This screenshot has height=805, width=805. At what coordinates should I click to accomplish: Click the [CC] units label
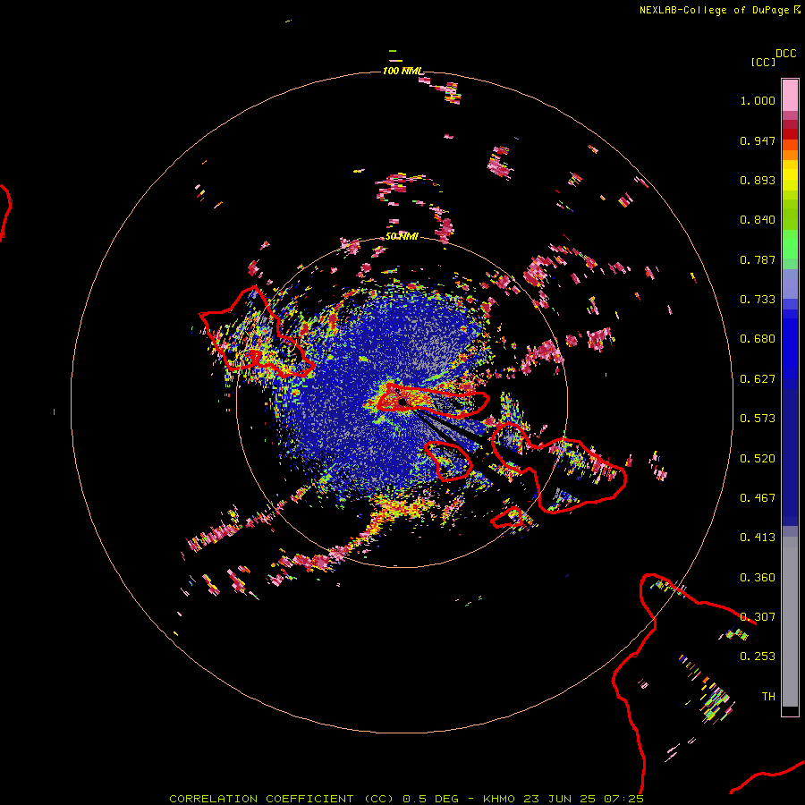[763, 62]
